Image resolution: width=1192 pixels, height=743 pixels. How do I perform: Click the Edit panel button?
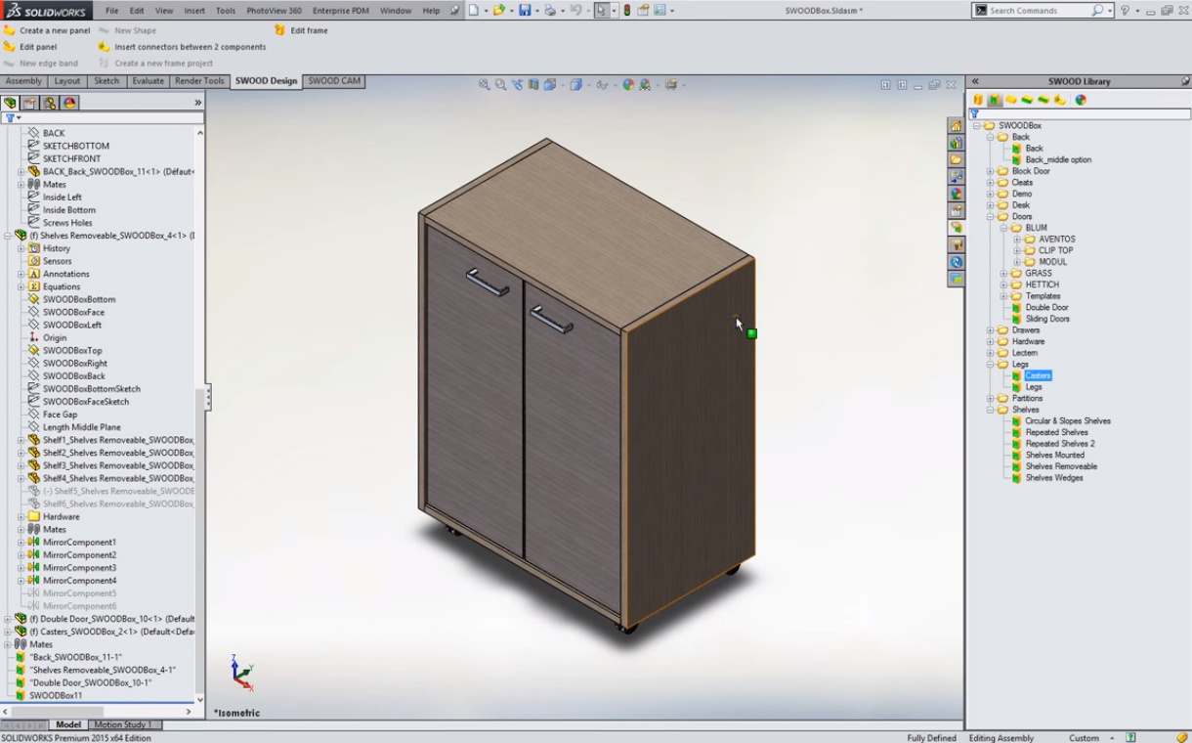[x=38, y=47]
